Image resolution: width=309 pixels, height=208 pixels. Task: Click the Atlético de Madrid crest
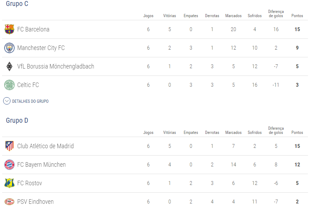click(x=9, y=146)
